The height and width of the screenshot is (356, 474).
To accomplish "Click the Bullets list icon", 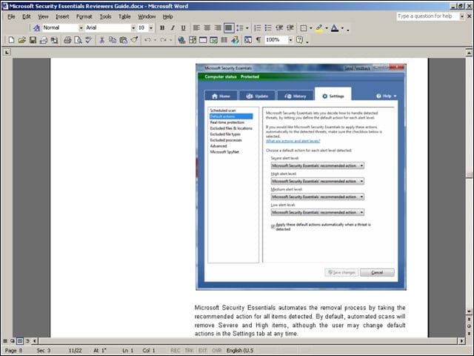I will click(268, 28).
